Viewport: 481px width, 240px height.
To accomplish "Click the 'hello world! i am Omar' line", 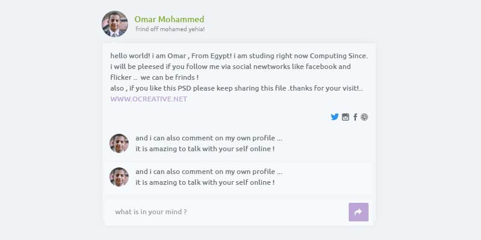I will pyautogui.click(x=239, y=56).
